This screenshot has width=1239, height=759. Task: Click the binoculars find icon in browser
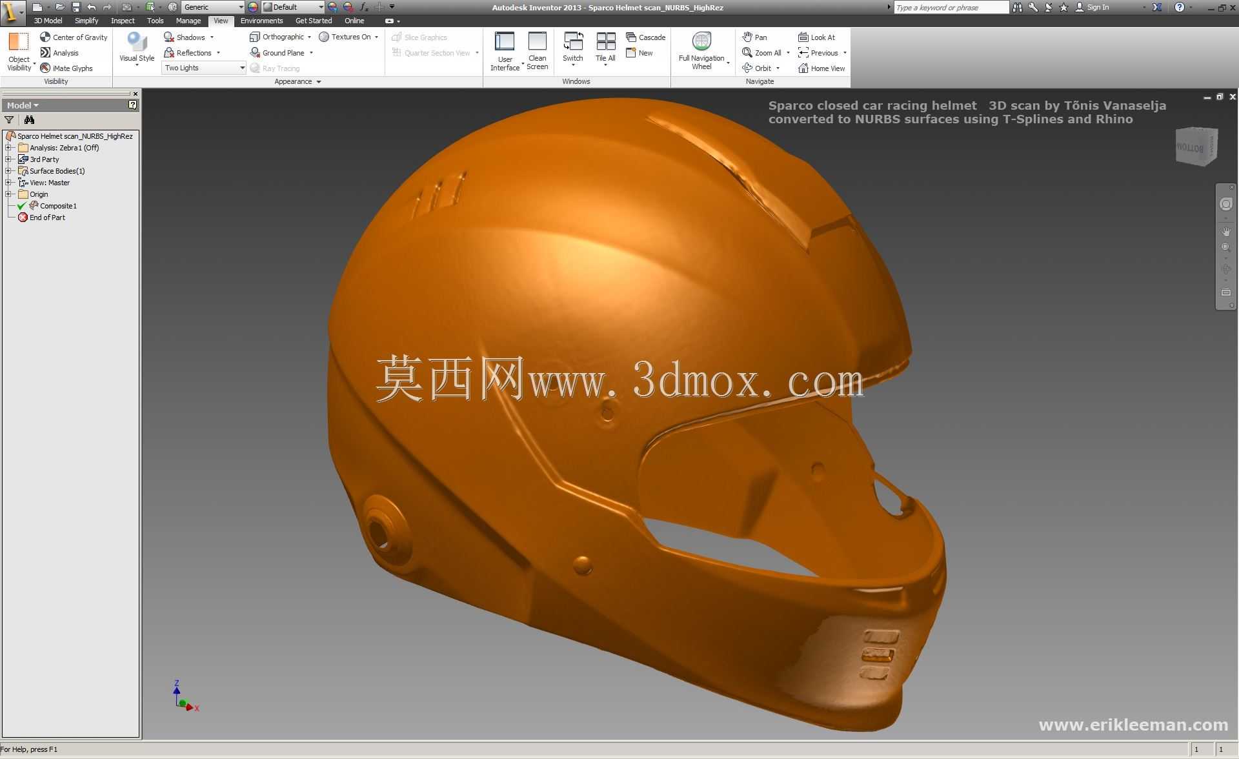pos(29,120)
